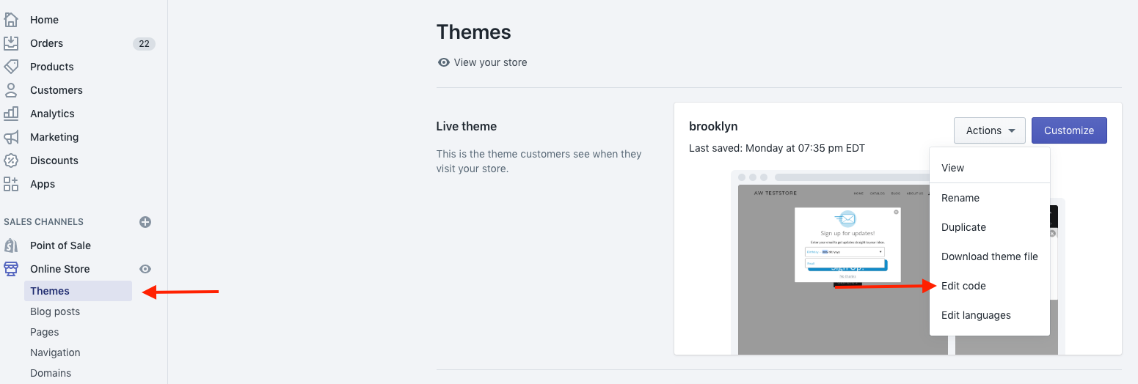Click the Customize button
Screen dimensions: 1138x384
pyautogui.click(x=1069, y=130)
